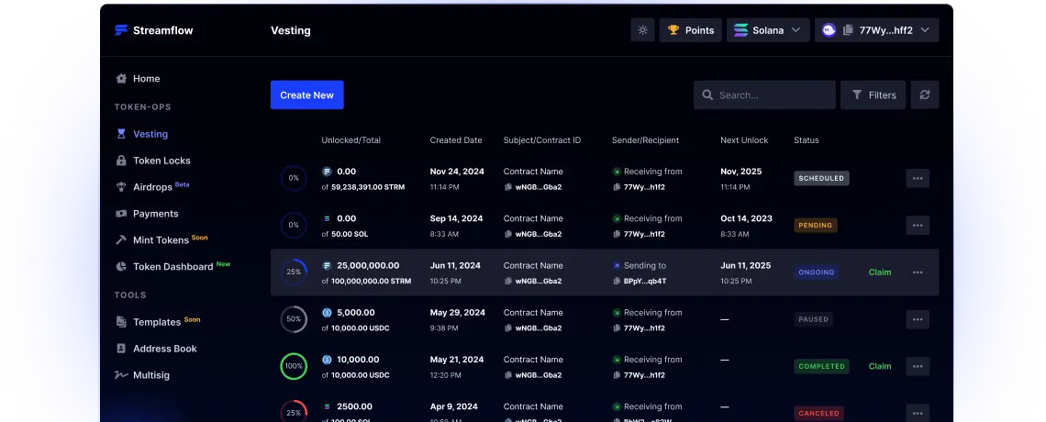This screenshot has width=1046, height=422.
Task: Click the Token Dashboard pie icon
Action: [121, 267]
